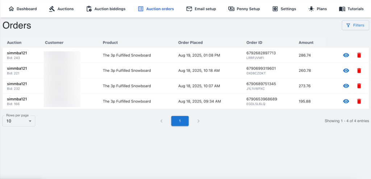Click the gavel icon for Auctions
371x179 pixels.
[x=52, y=9]
